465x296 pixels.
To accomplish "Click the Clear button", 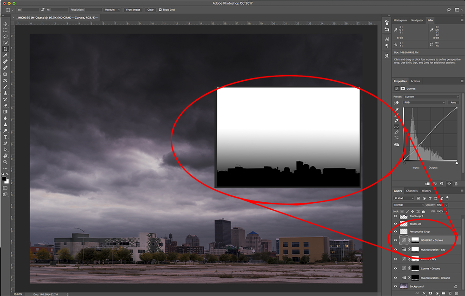I will (x=151, y=10).
